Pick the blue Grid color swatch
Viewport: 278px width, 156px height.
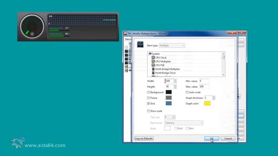point(169,103)
